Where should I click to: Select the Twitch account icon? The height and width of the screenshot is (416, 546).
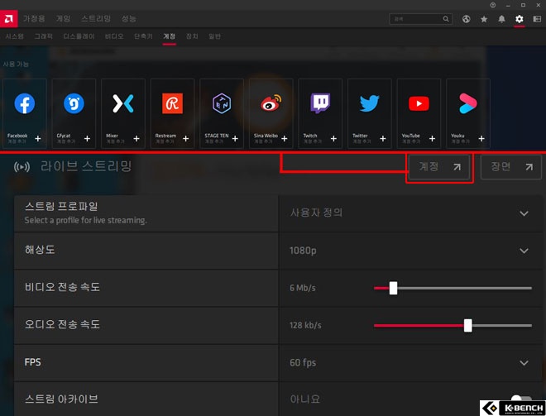(320, 103)
